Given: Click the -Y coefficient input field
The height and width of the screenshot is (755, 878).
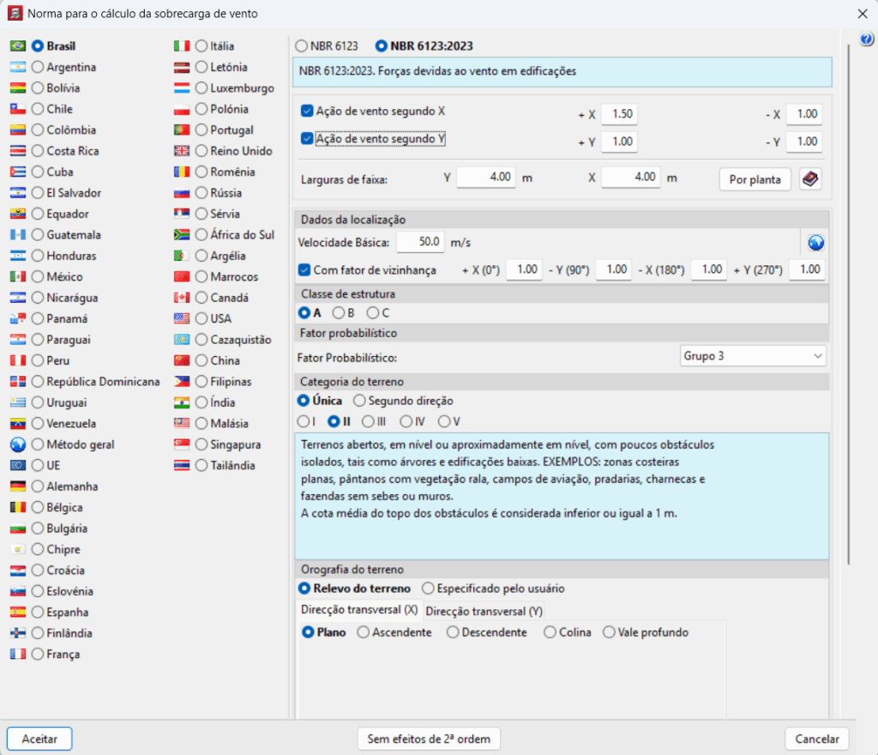Looking at the screenshot, I should (x=804, y=142).
